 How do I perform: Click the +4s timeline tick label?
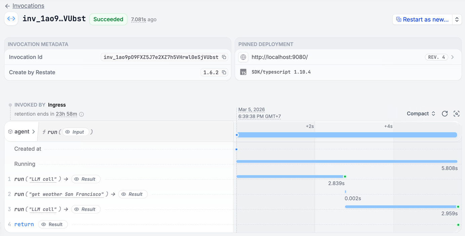click(x=388, y=126)
